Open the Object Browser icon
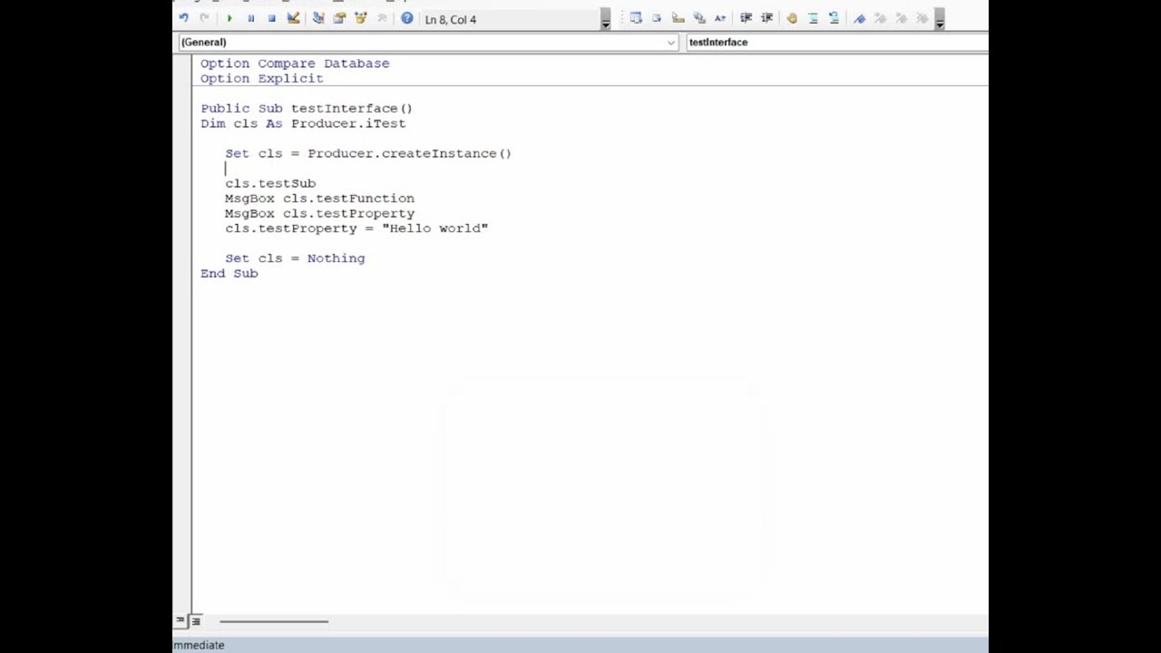 coord(360,18)
